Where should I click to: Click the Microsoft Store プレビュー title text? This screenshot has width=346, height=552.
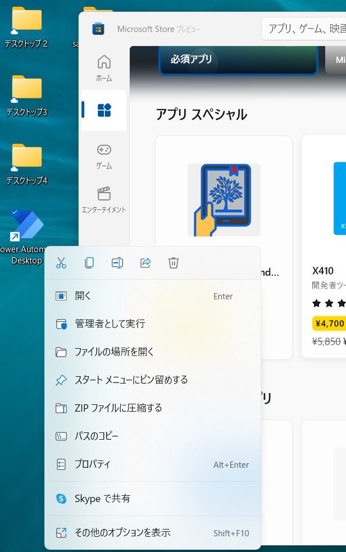click(159, 29)
